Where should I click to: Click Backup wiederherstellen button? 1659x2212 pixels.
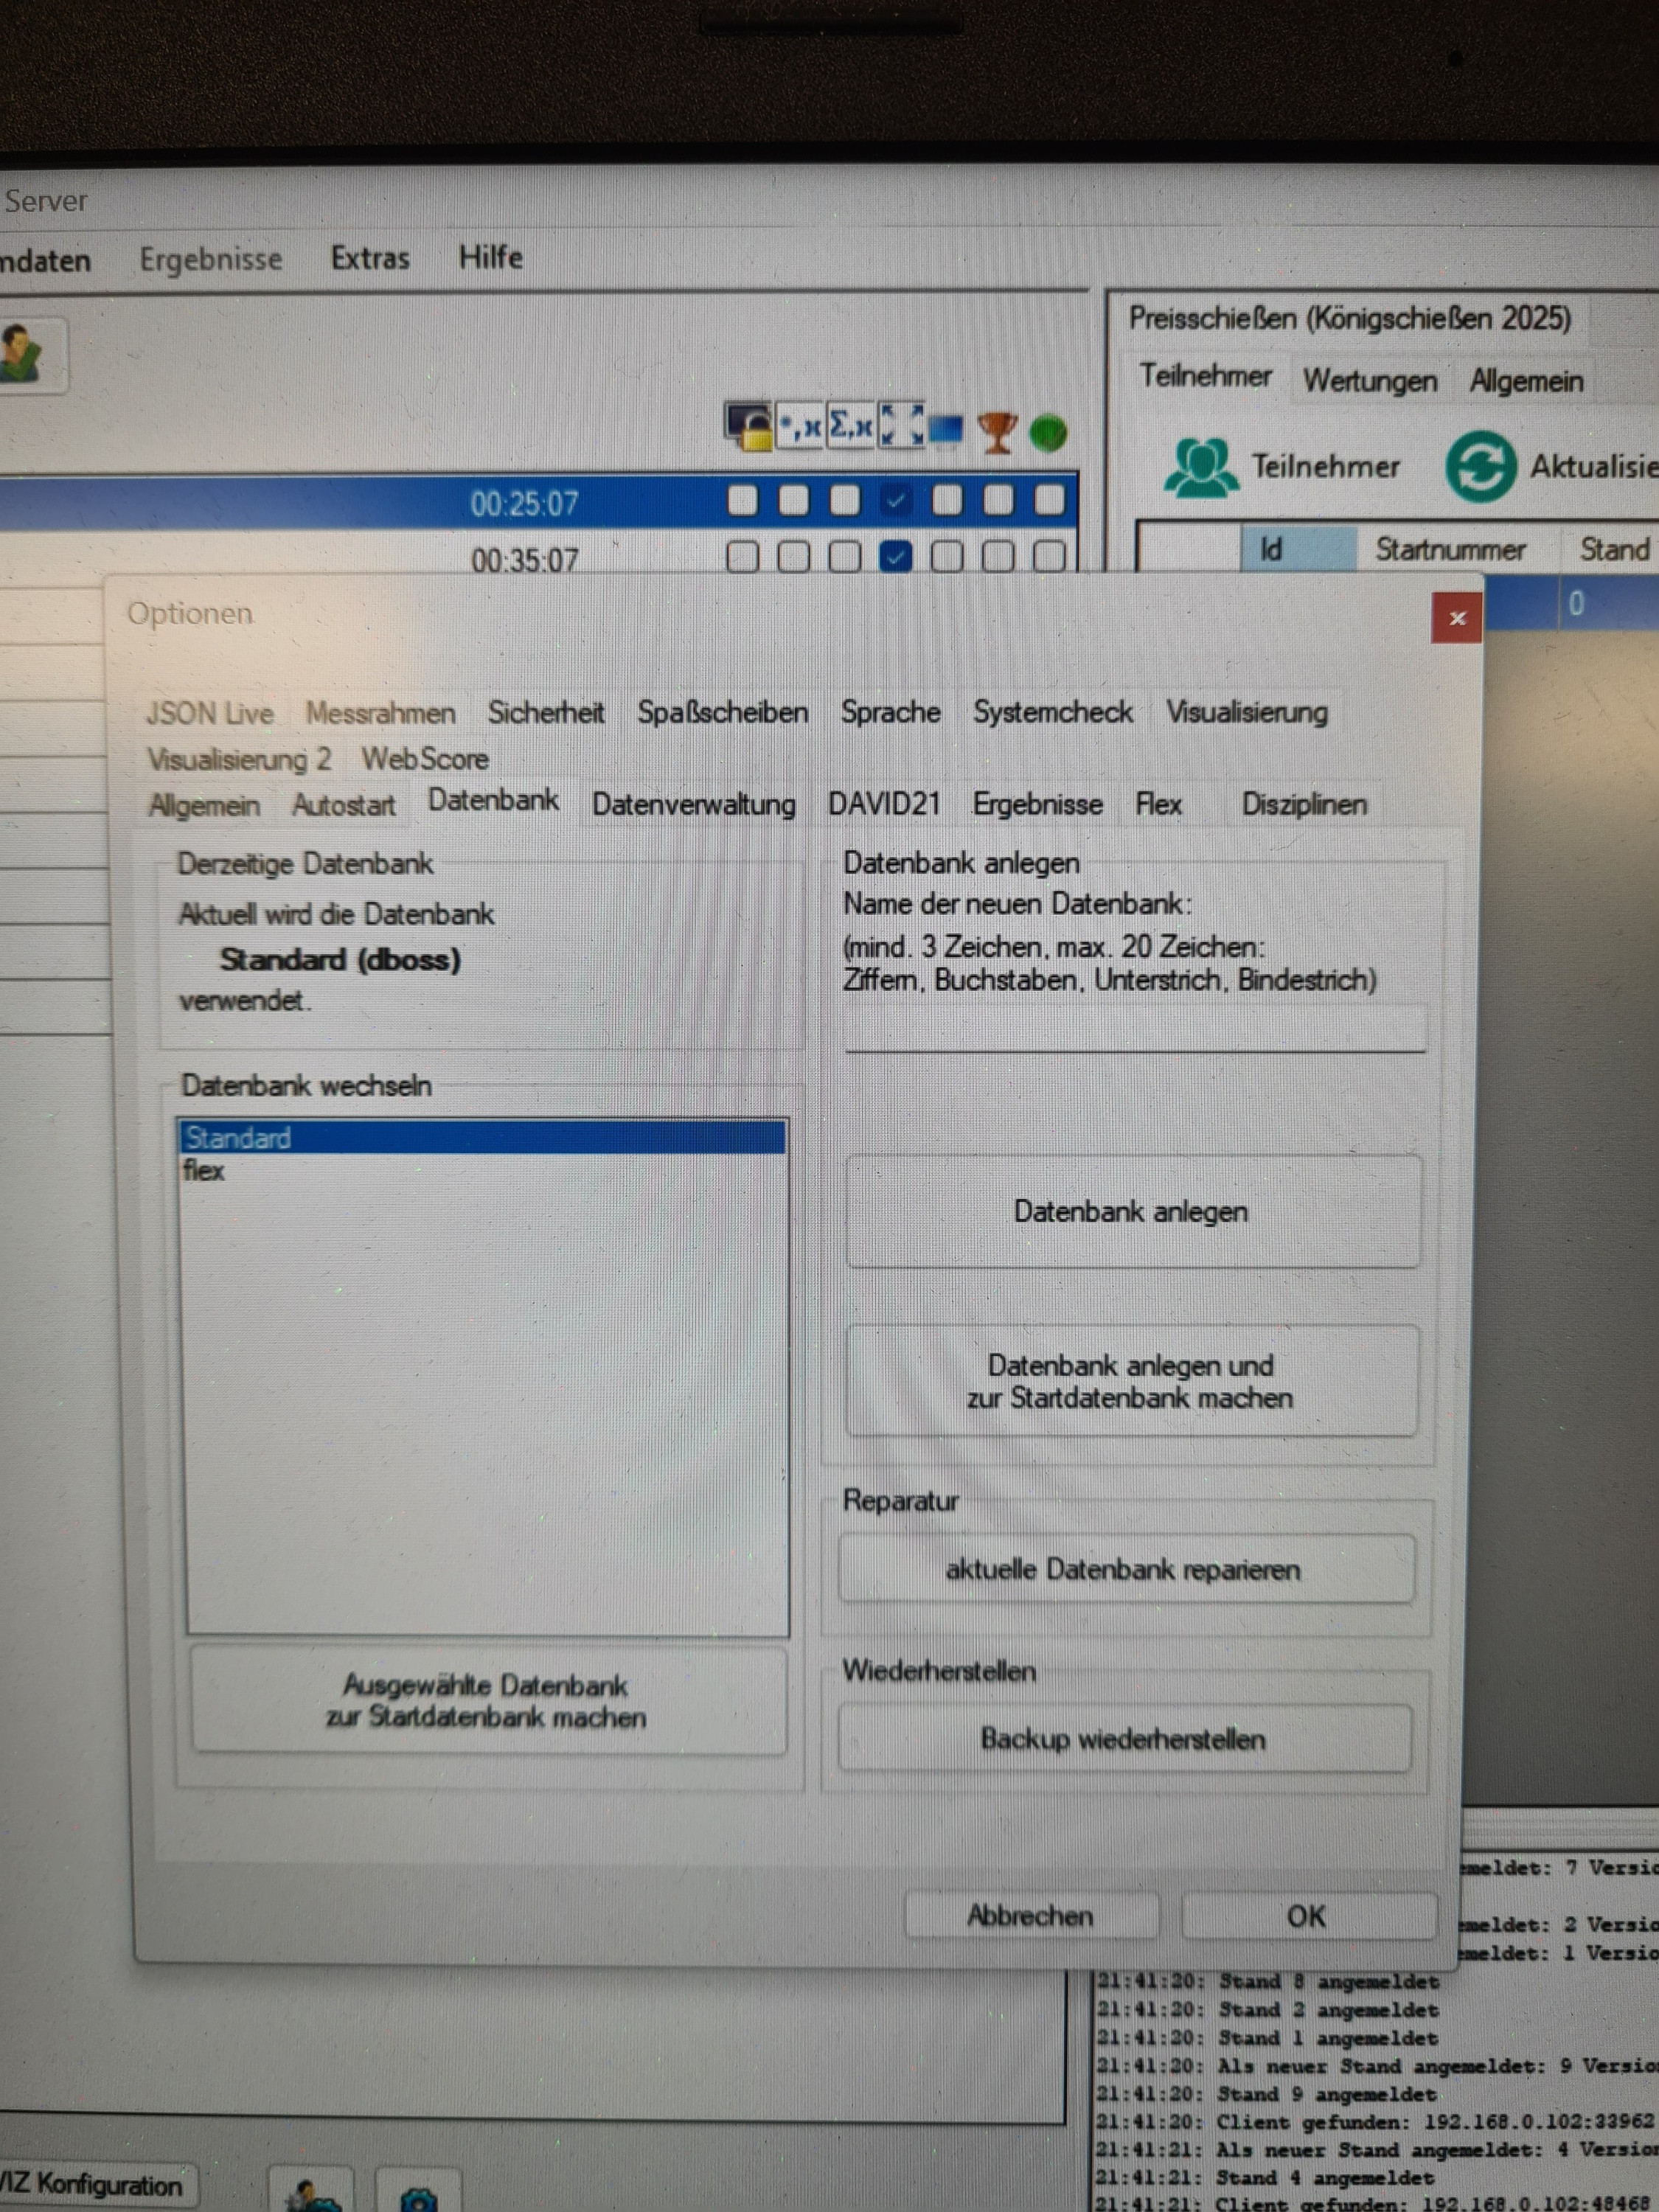click(x=1123, y=1739)
